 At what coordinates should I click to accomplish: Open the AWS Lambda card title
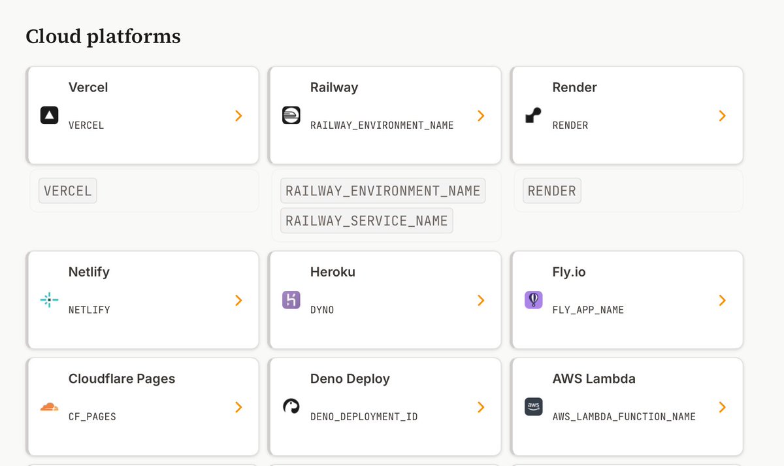click(594, 378)
